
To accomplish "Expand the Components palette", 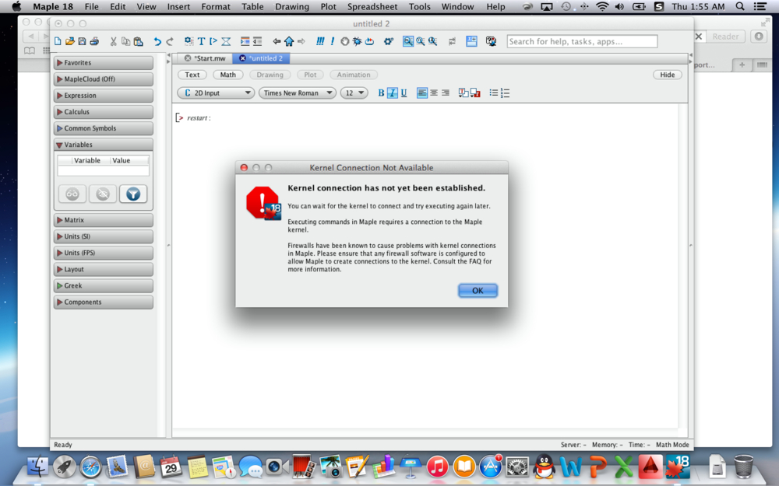I will (x=104, y=302).
